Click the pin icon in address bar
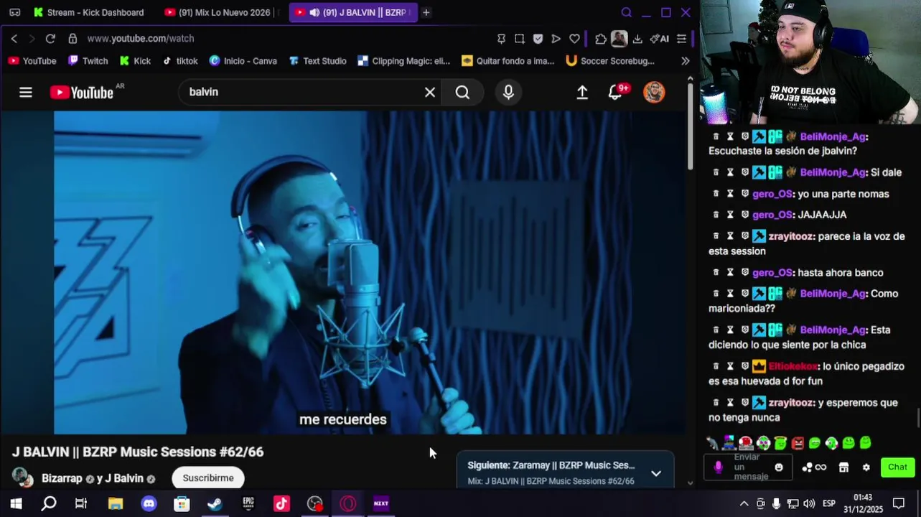This screenshot has height=517, width=921. coord(501,38)
